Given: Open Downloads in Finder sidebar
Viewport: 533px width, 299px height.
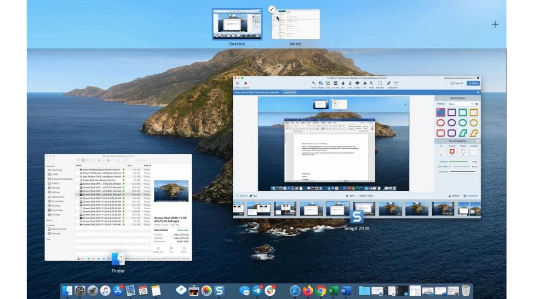Looking at the screenshot, I should point(55,210).
